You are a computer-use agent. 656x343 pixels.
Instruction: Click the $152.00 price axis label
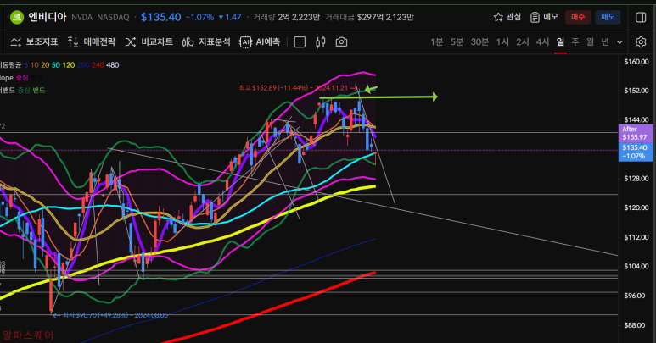click(636, 91)
